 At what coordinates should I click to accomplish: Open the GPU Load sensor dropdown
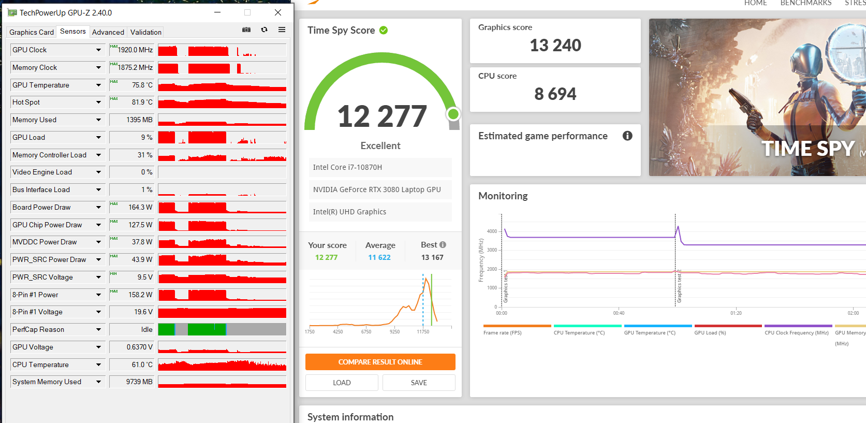[98, 137]
